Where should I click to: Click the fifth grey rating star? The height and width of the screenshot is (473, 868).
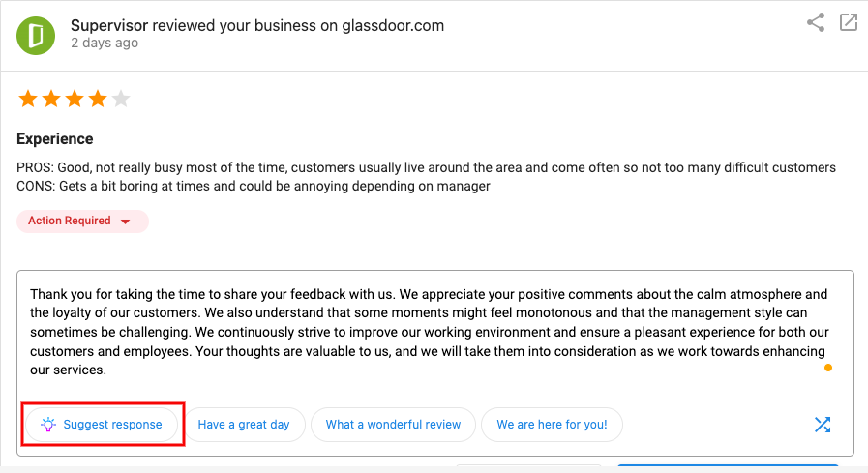click(x=121, y=99)
